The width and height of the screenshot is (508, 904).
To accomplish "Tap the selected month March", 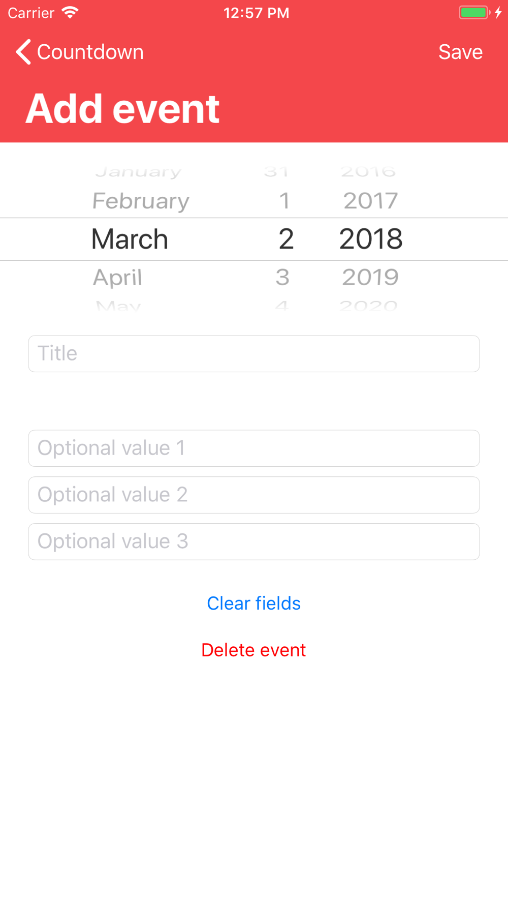I will pos(130,239).
